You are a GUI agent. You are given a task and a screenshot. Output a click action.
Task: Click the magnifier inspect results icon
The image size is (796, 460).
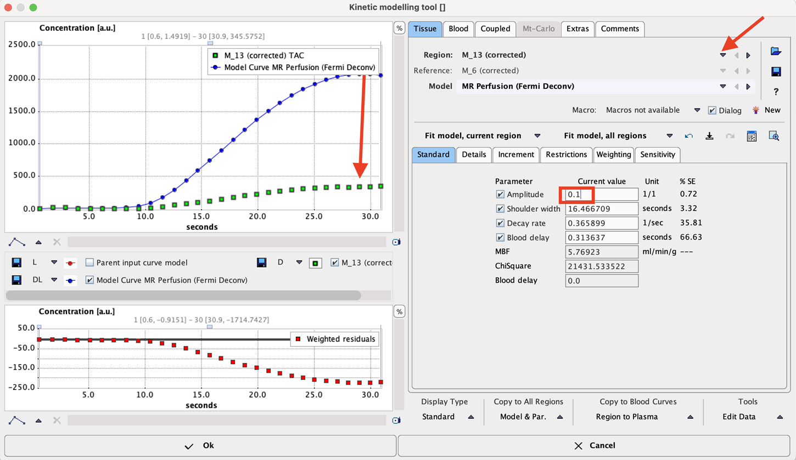click(x=773, y=136)
